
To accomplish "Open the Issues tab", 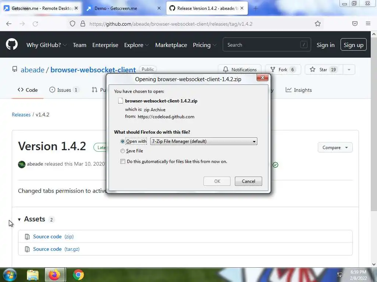I will (64, 90).
